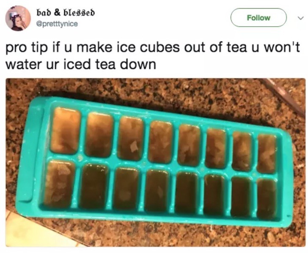Click the top-left tea cube in photo
308x253 pixels.
[x=66, y=130]
